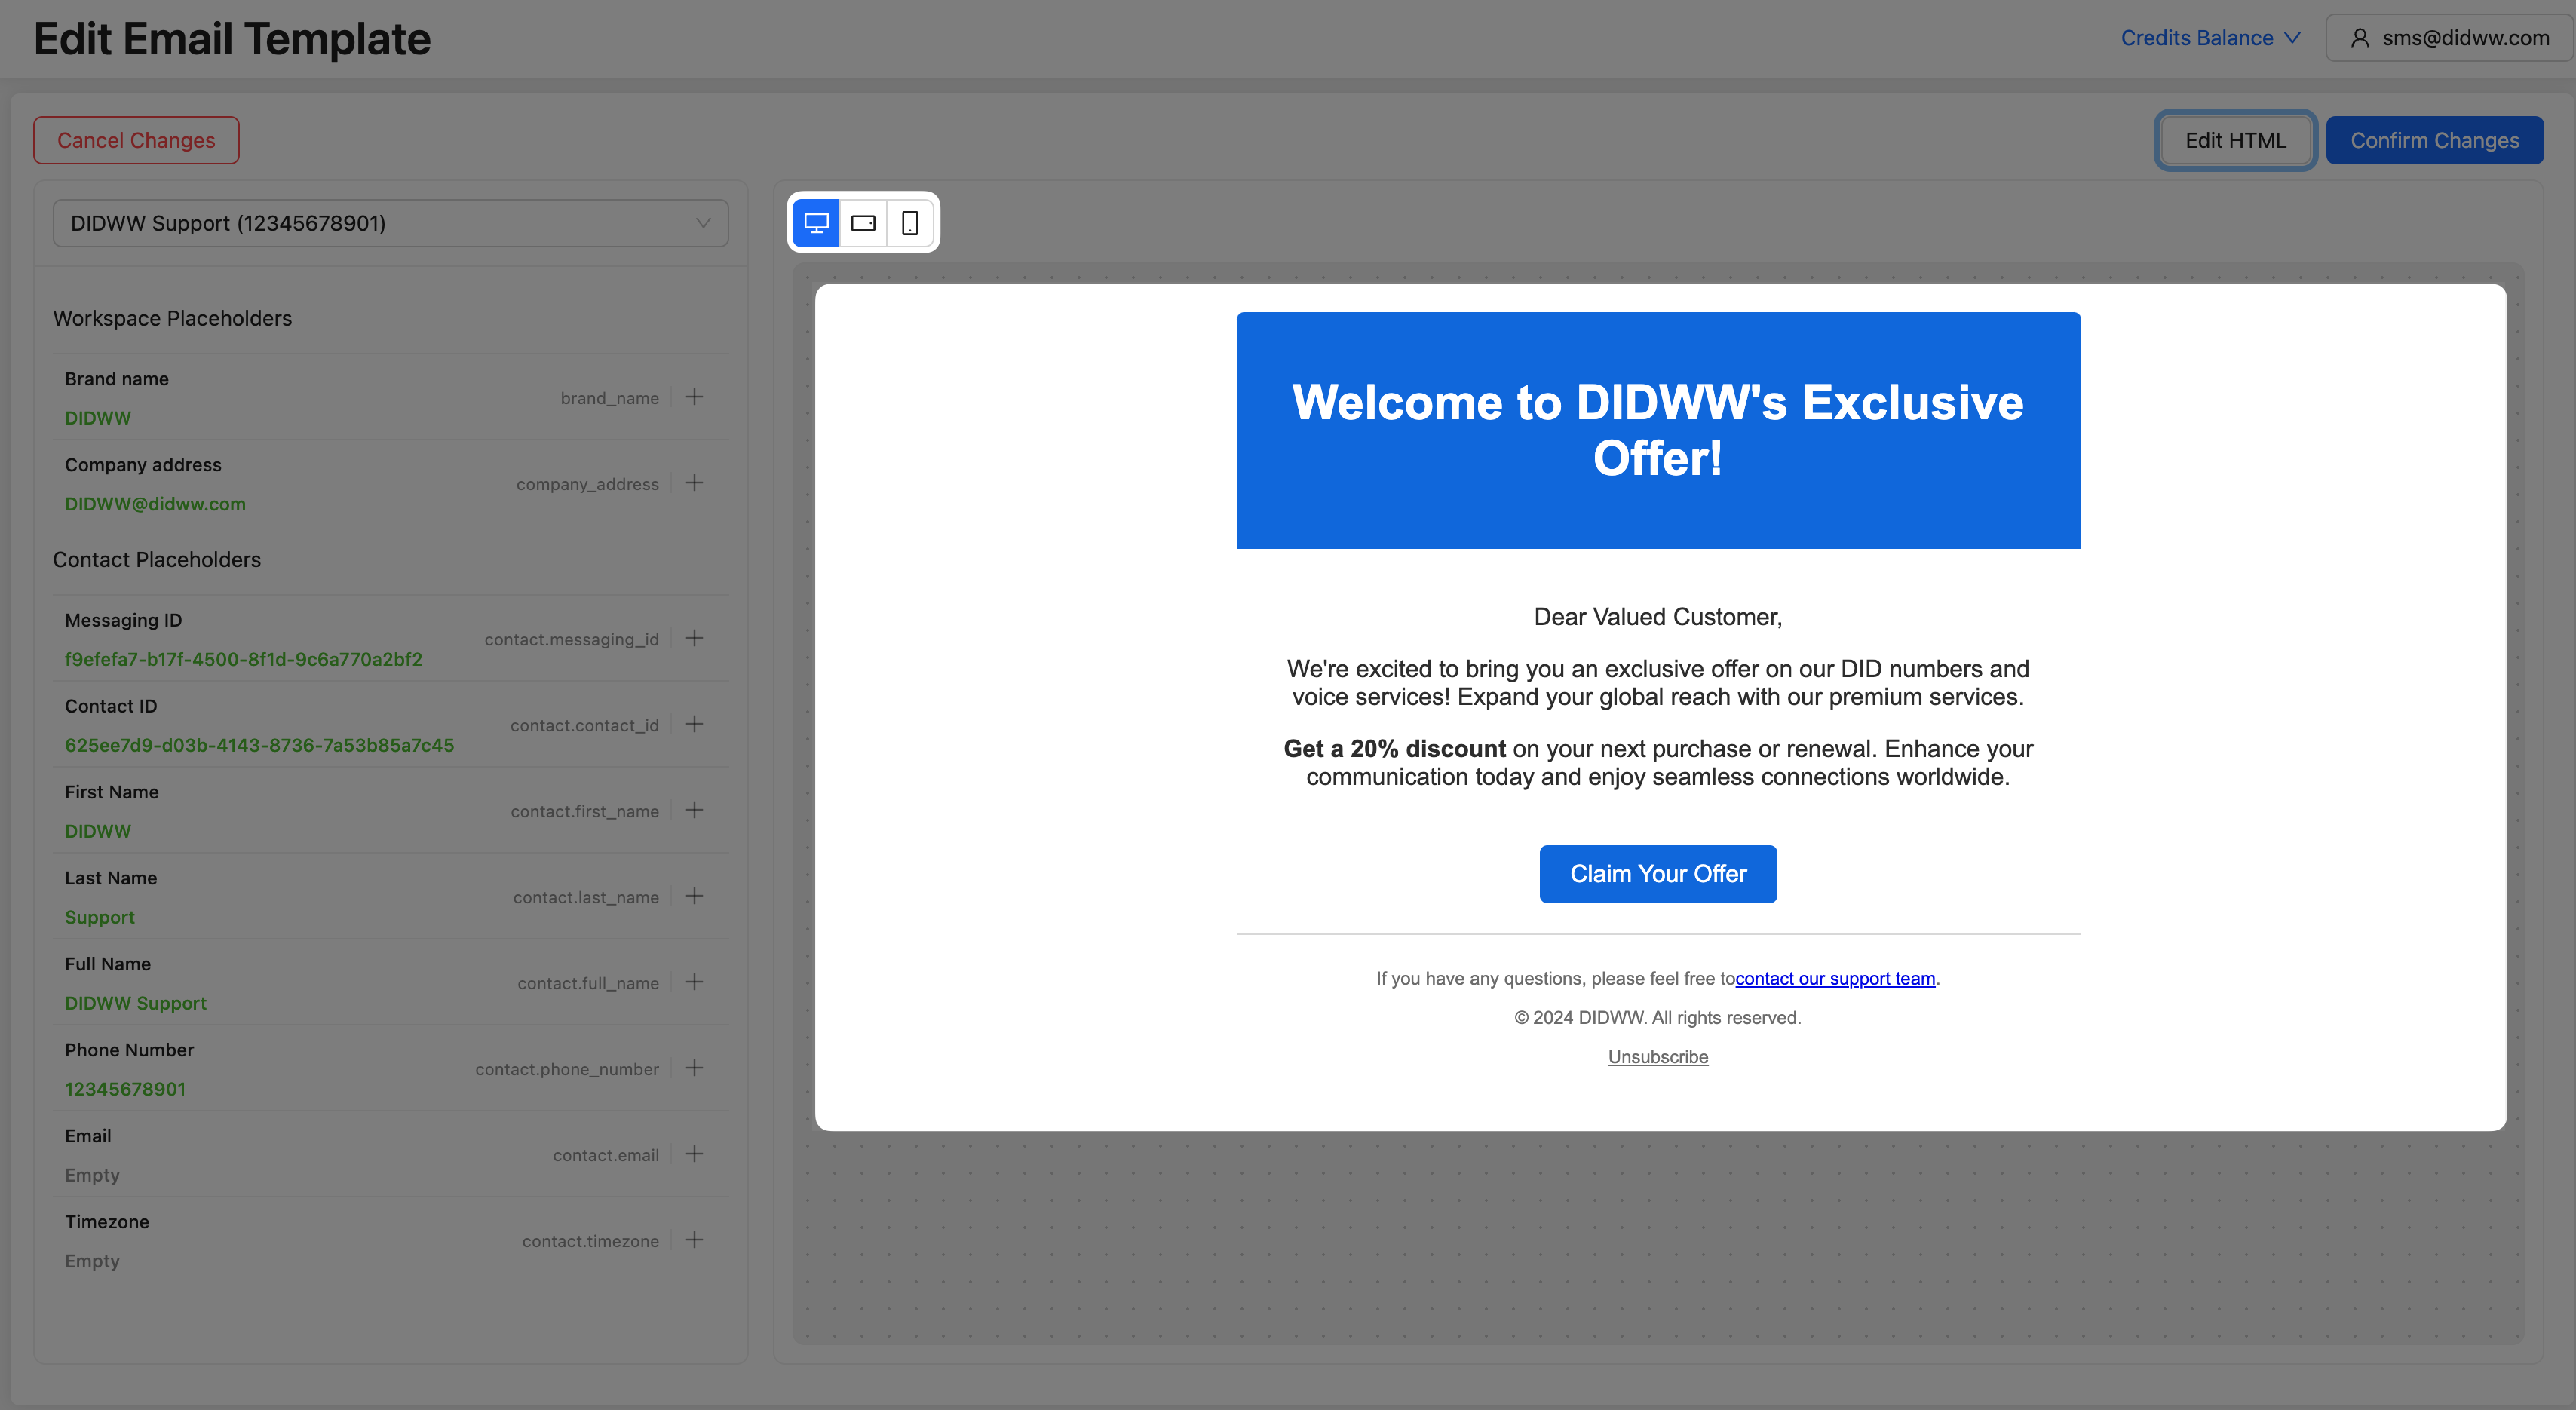Add contact.contact_id placeholder plus icon
This screenshot has width=2576, height=1410.
click(x=694, y=724)
